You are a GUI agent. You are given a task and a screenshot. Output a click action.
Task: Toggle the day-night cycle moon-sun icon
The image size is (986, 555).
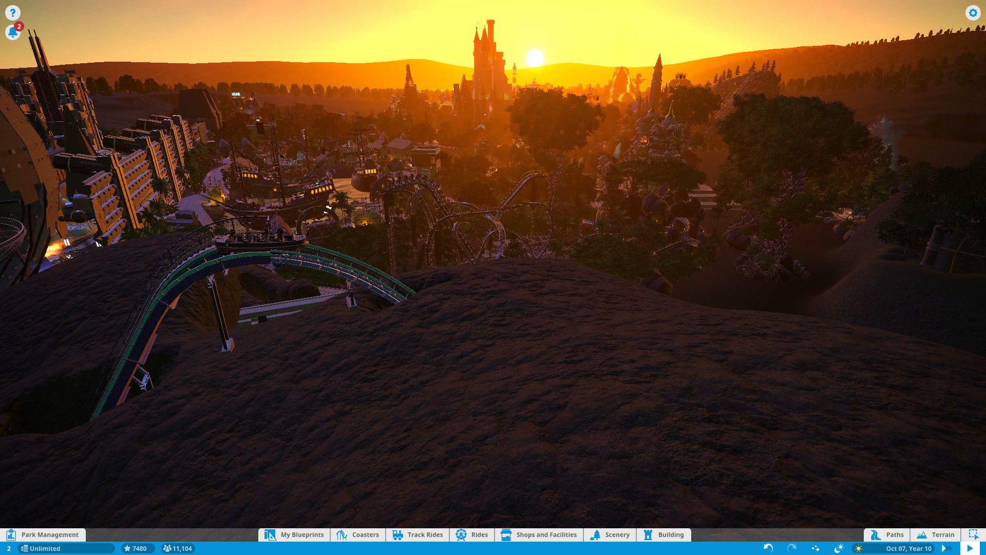pyautogui.click(x=839, y=548)
